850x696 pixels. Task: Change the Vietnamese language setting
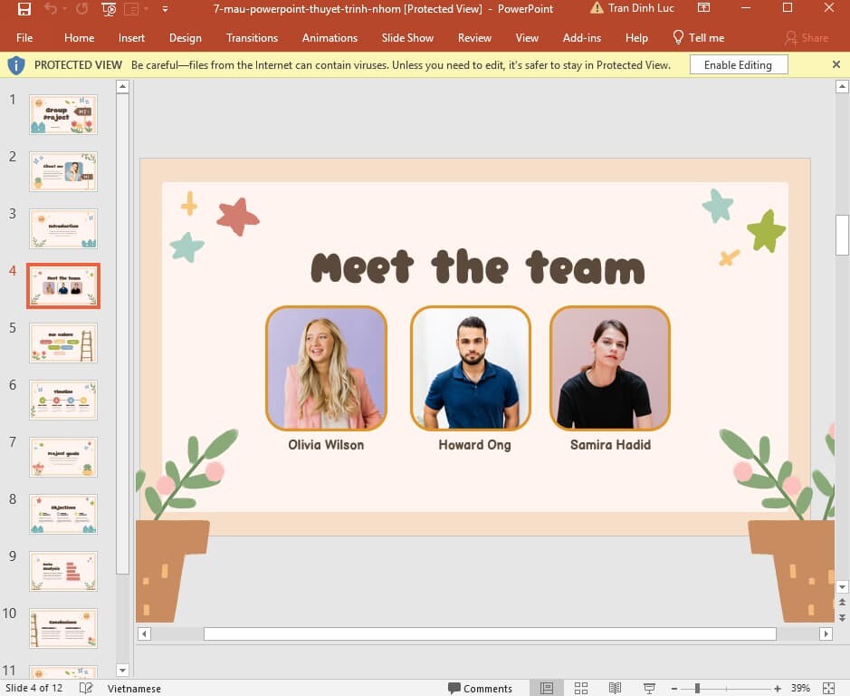[x=133, y=688]
